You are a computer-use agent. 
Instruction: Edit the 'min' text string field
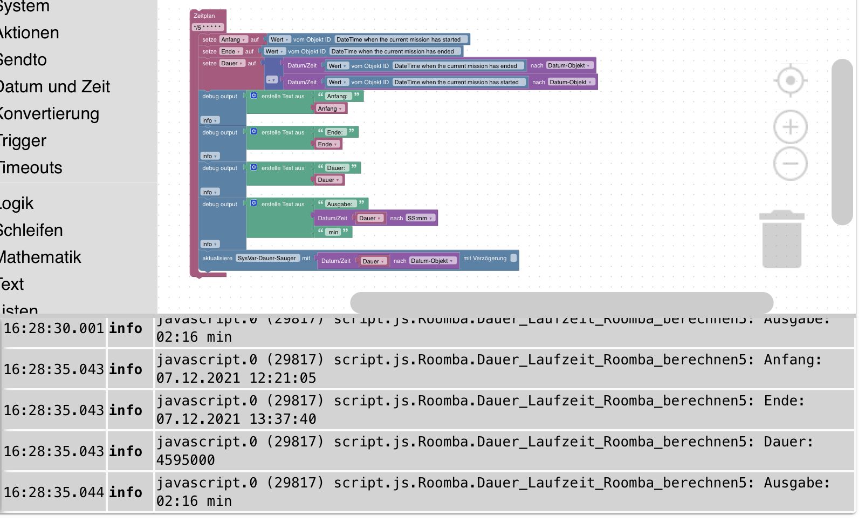click(x=333, y=232)
